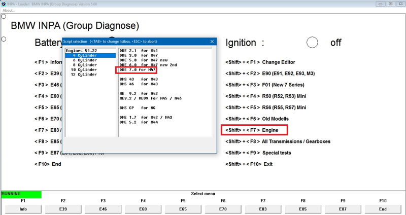
Task: Click the BMW logo in title bar
Action: 5,3
